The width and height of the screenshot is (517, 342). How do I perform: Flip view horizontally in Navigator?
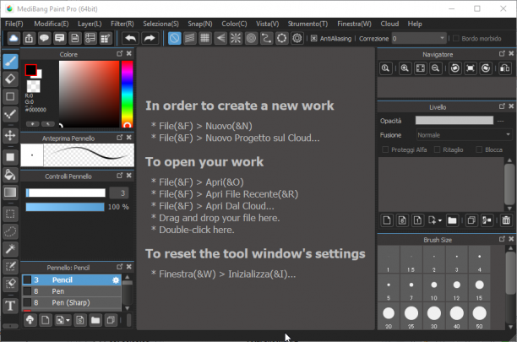click(x=505, y=68)
